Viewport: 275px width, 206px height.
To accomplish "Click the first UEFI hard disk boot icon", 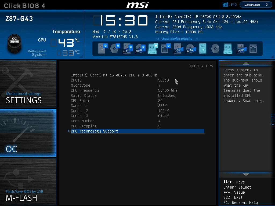I will click(102, 49).
